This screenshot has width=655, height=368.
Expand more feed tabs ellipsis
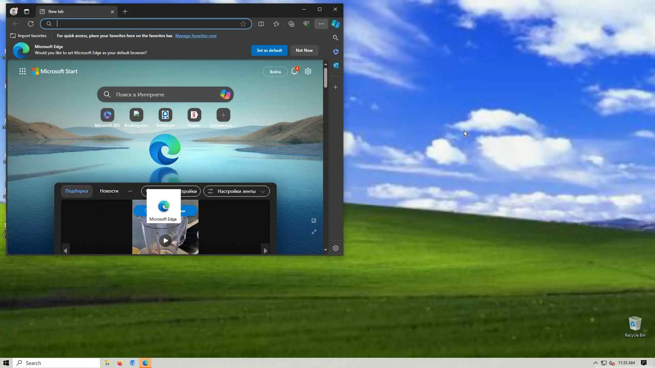130,191
